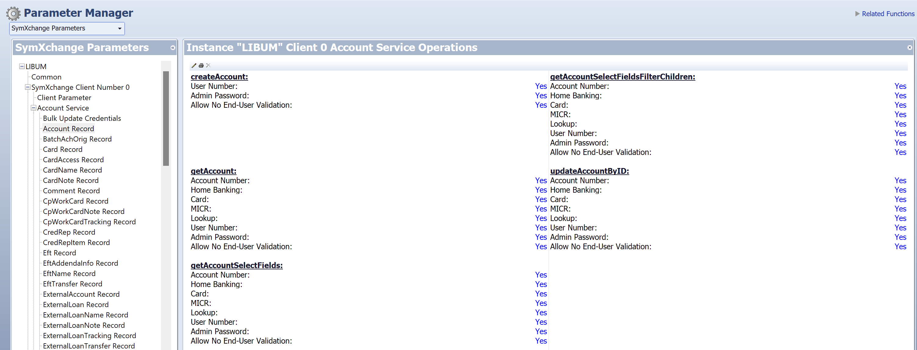Select Account Record in the tree

tap(68, 129)
